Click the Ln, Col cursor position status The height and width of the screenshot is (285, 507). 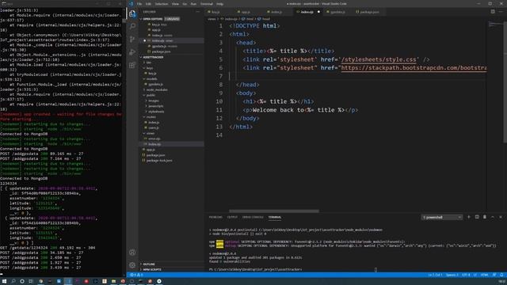click(x=435, y=275)
